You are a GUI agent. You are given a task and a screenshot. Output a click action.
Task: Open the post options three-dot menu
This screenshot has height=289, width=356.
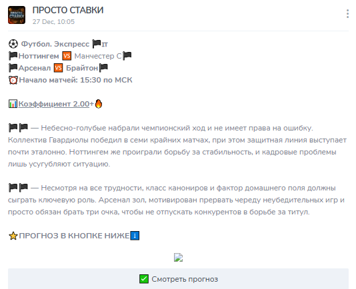click(x=347, y=13)
